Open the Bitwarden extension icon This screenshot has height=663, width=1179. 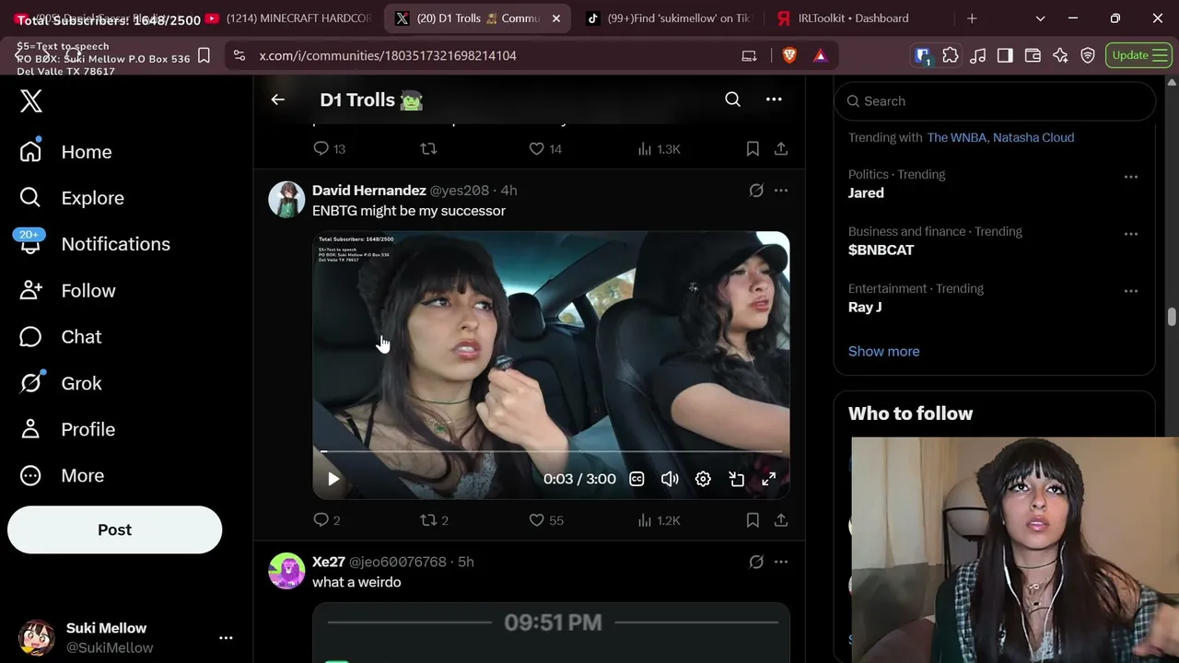tap(923, 55)
